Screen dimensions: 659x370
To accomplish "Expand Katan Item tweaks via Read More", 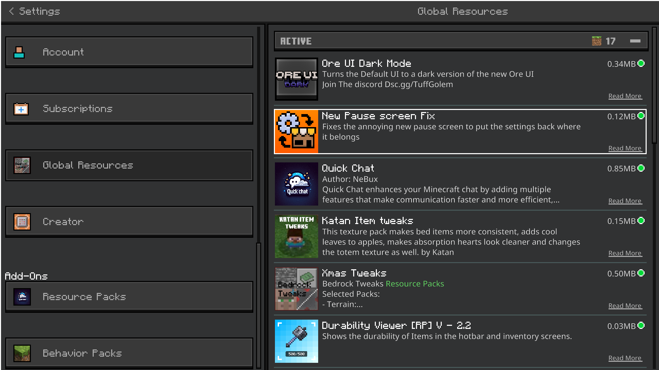I will pos(625,253).
